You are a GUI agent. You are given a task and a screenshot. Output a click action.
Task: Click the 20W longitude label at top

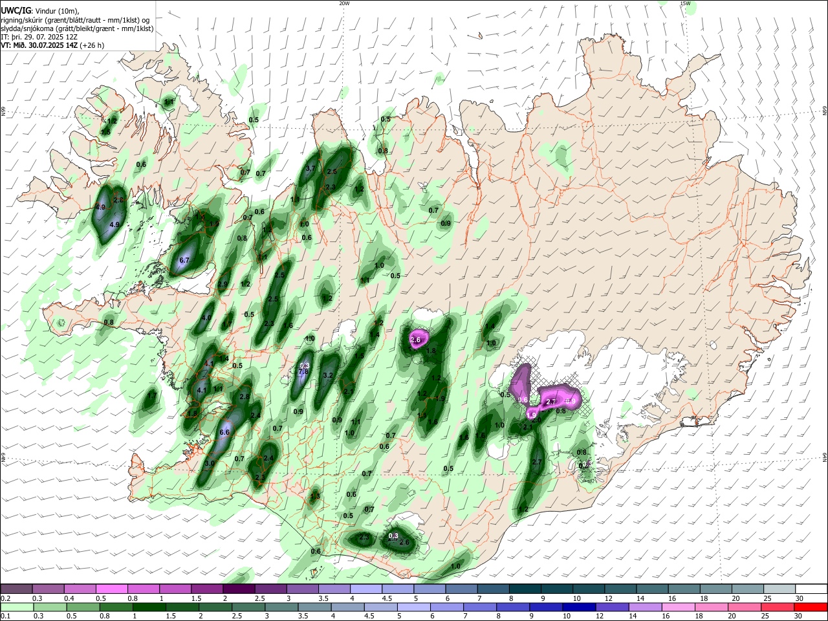344,3
